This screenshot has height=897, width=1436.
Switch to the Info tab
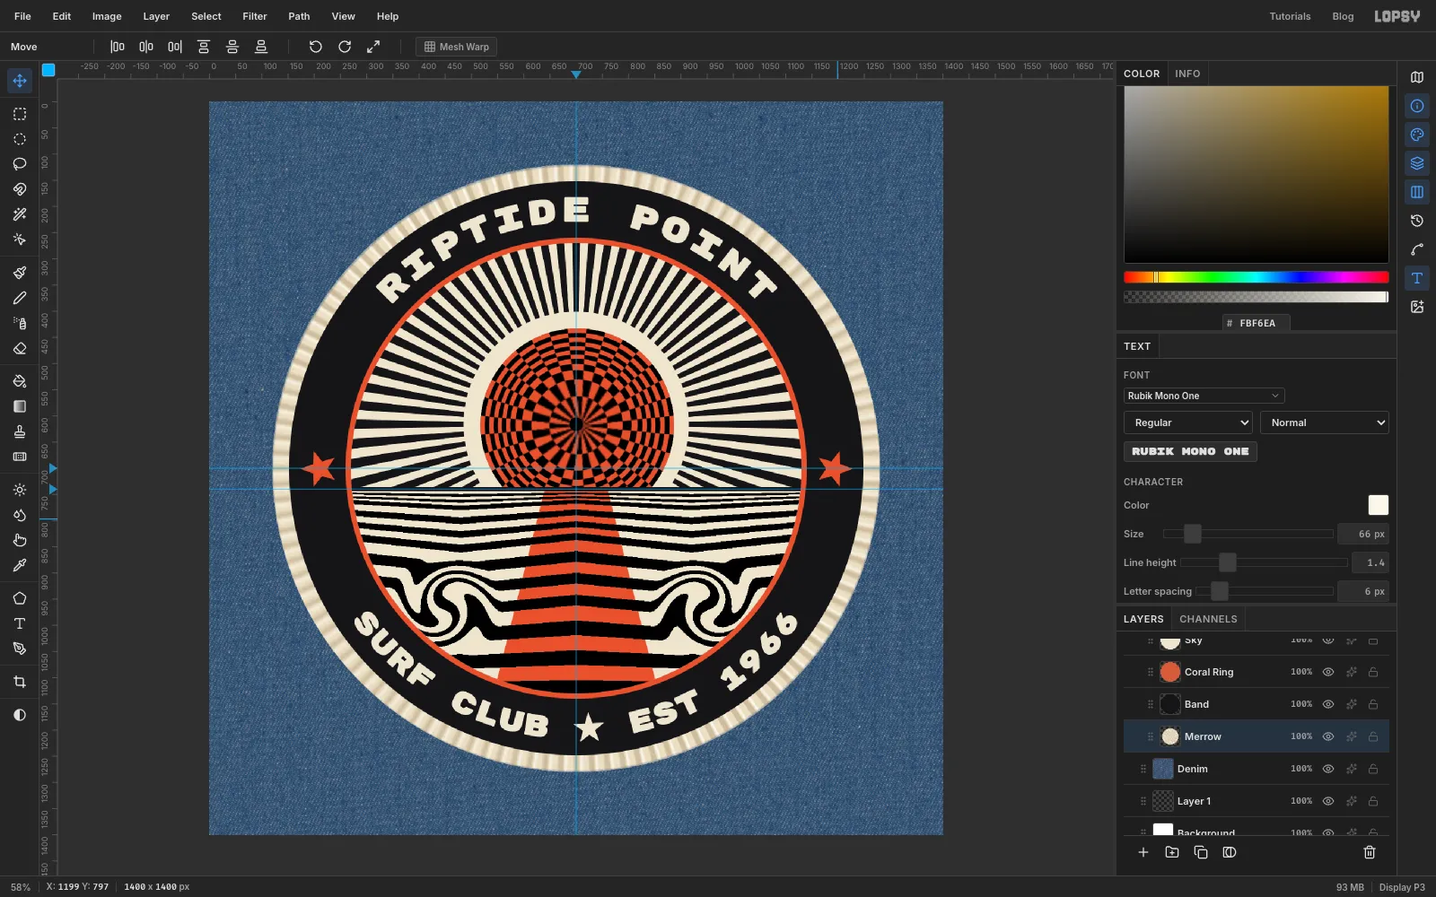pyautogui.click(x=1187, y=74)
